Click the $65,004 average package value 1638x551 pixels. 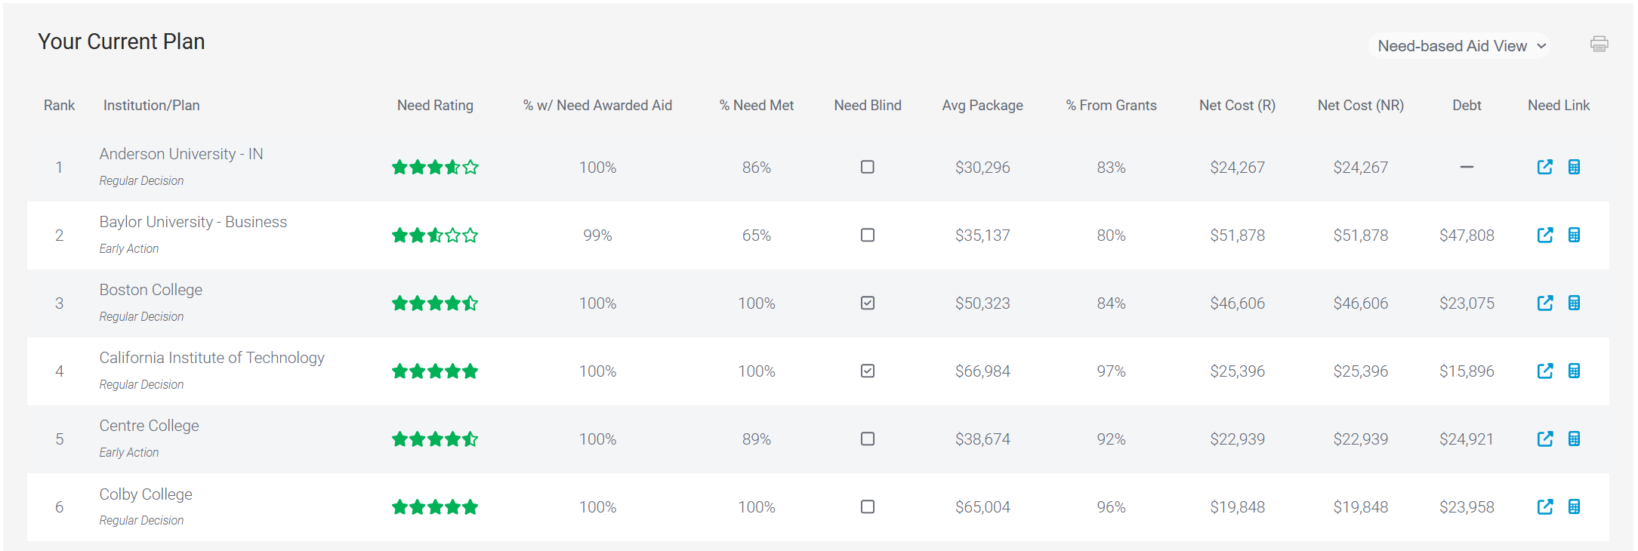tap(982, 507)
